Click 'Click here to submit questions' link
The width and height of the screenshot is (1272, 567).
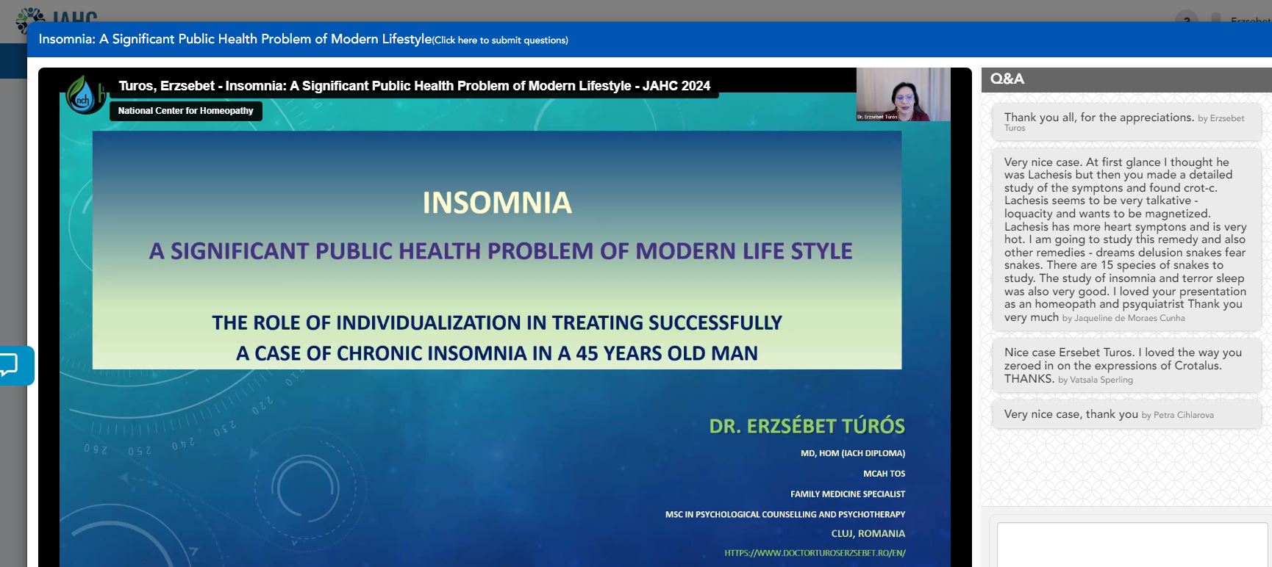(x=501, y=40)
